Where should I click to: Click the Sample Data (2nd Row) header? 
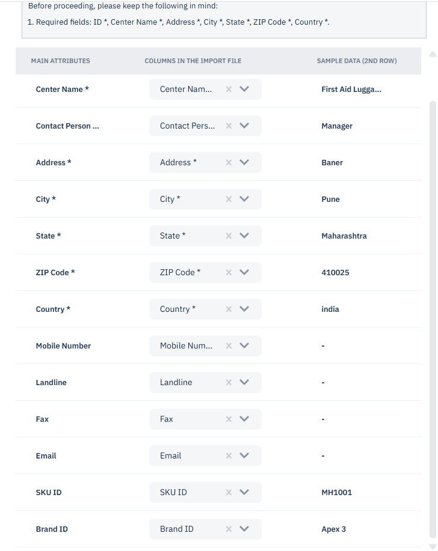357,61
